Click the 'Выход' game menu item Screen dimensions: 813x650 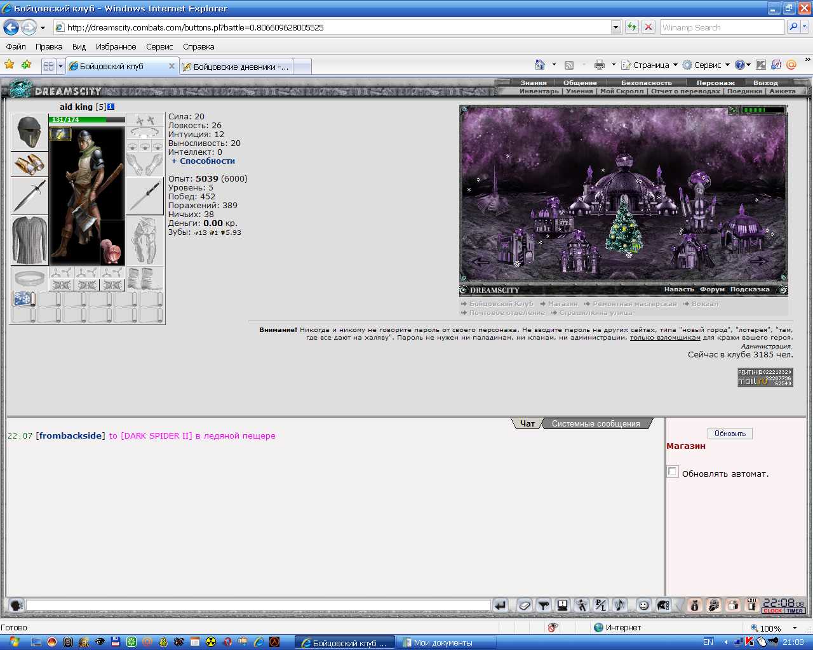coord(765,83)
